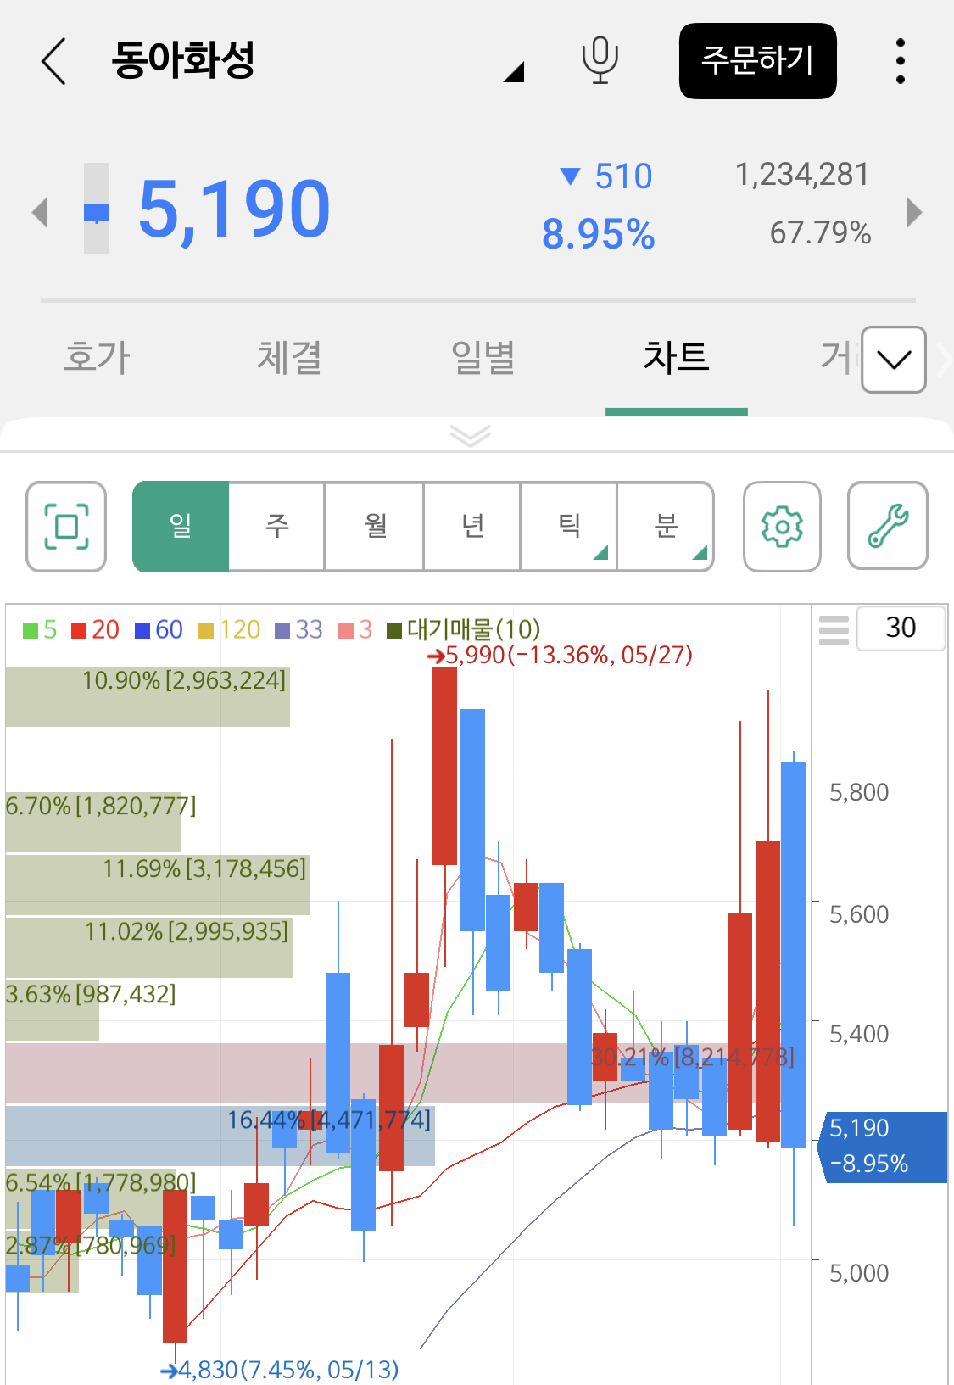Tap the current price 5,190

[x=234, y=209]
